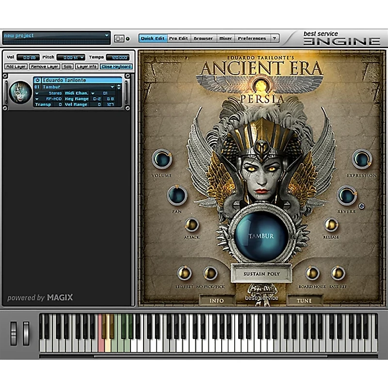Click the Volume knob
388x388 pixels.
(x=162, y=159)
